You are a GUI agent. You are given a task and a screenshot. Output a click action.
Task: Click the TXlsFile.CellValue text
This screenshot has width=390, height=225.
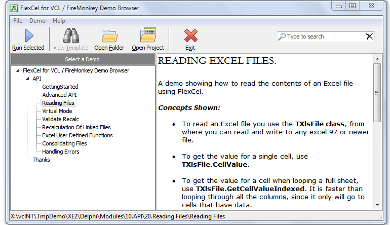[214, 165]
